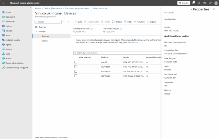Viewport: 219px width, 139px height.
Task: Check the IPAD PRO 11 device row
Action: pos(76,67)
